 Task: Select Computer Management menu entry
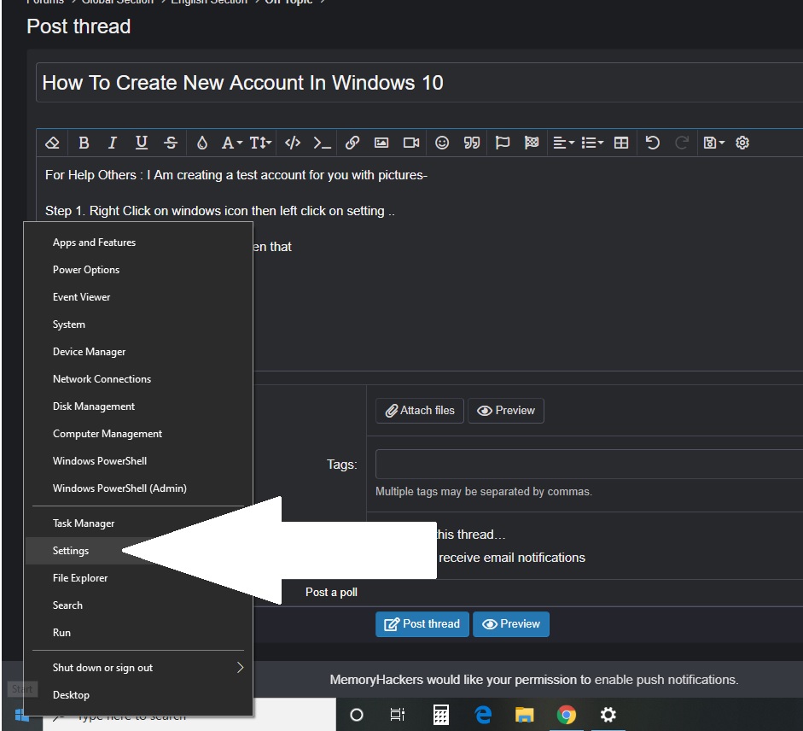click(138, 434)
